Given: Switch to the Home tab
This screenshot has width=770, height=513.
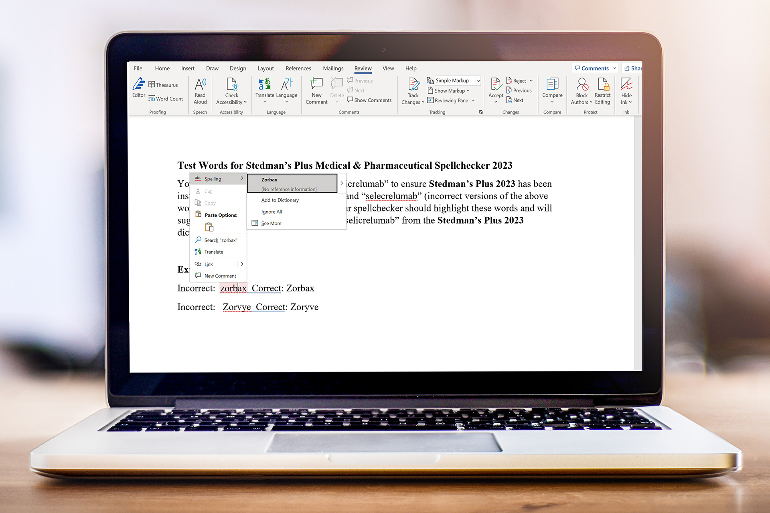Looking at the screenshot, I should pos(162,68).
